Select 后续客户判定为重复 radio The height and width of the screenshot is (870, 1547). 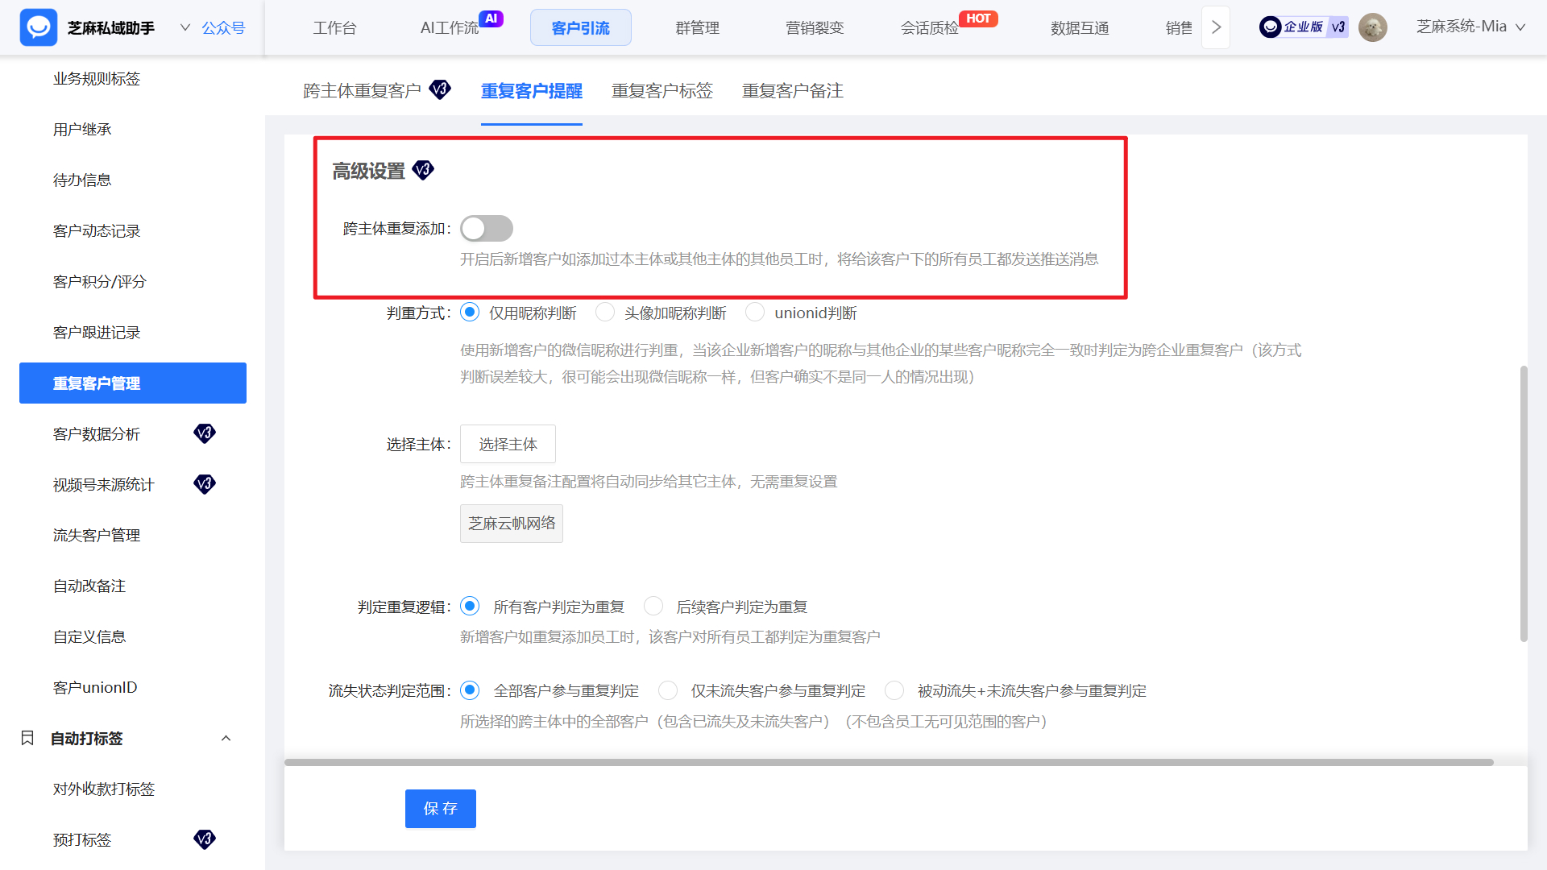[653, 607]
